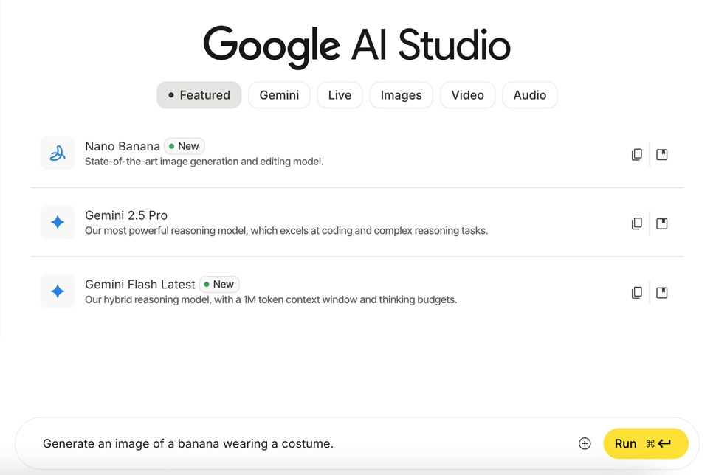The width and height of the screenshot is (713, 475).
Task: Copy the Gemini Flash Latest code snippet
Action: (636, 292)
